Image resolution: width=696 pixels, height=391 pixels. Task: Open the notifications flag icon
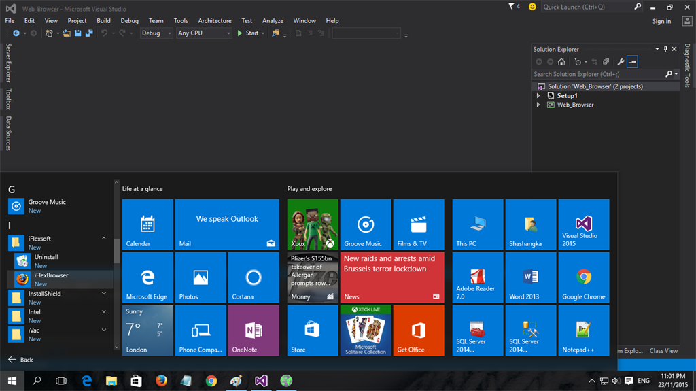(x=512, y=7)
